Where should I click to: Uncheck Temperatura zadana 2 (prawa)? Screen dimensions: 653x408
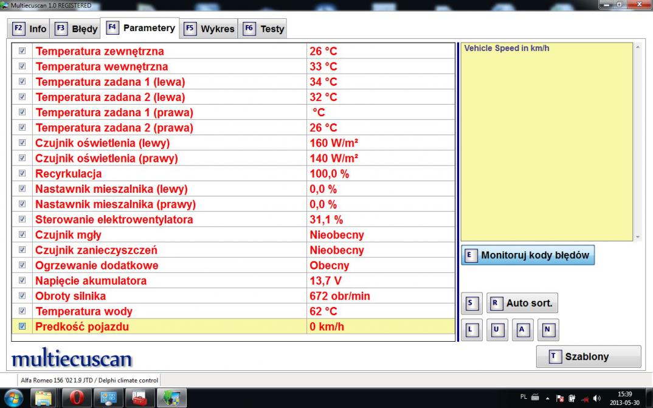pos(22,128)
